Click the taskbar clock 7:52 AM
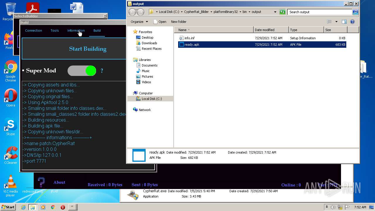 (x=360, y=207)
